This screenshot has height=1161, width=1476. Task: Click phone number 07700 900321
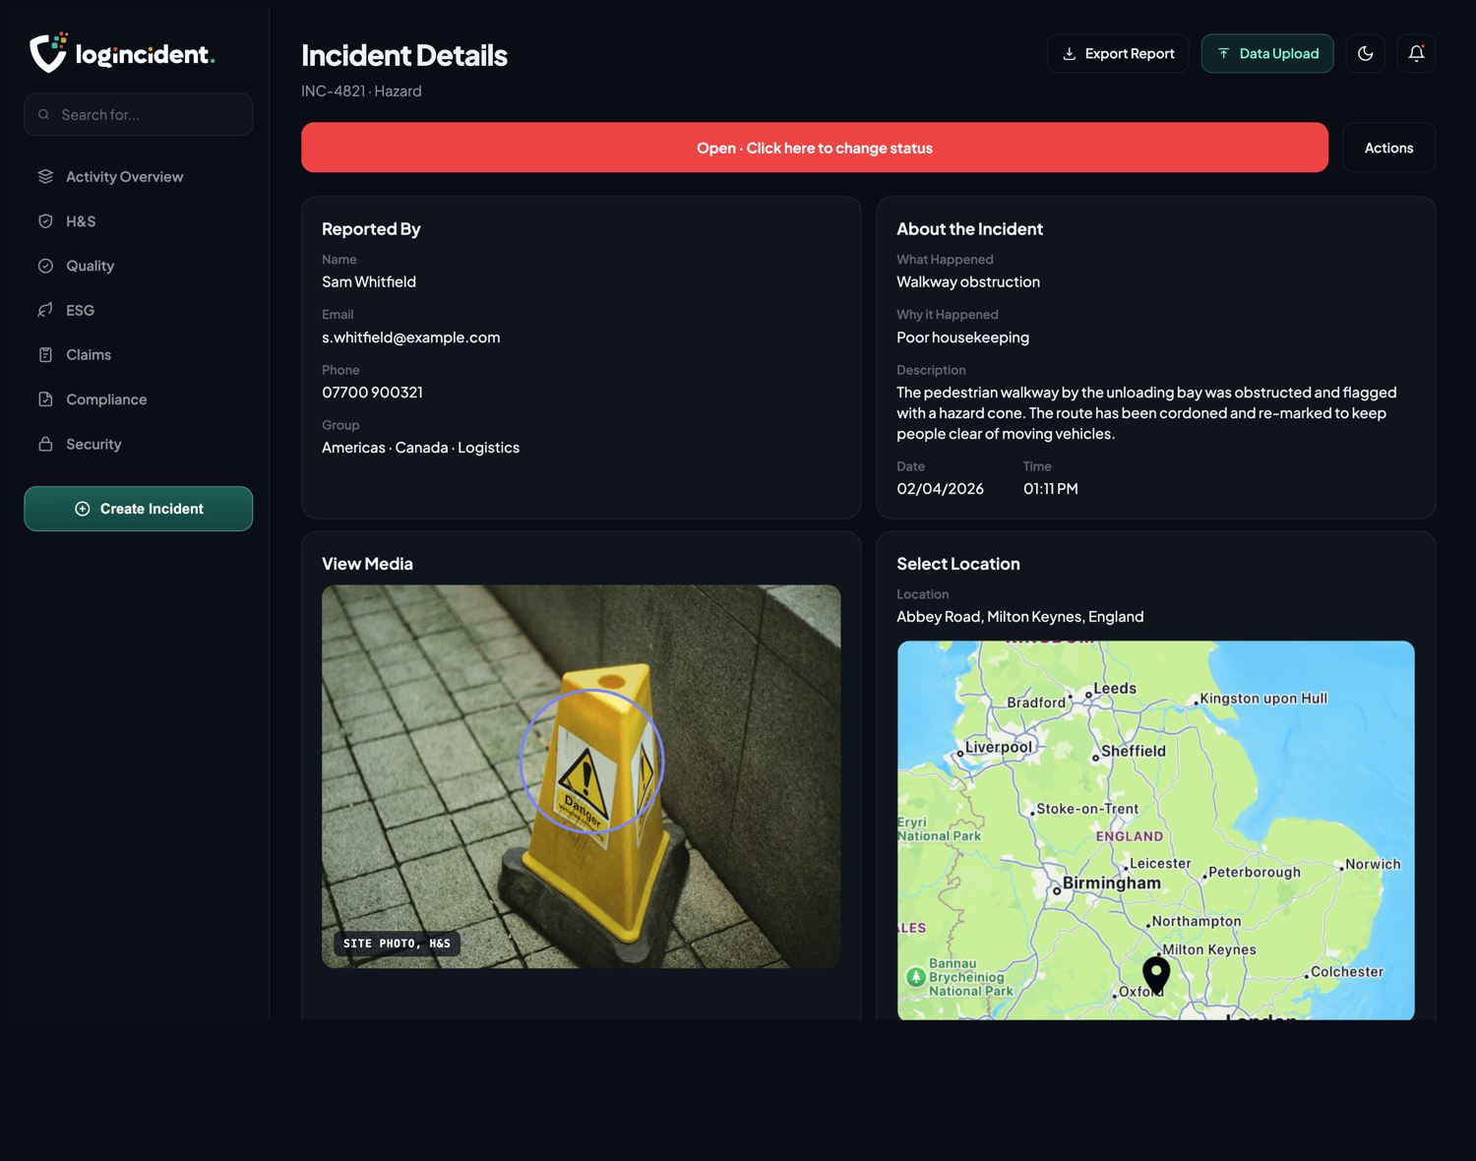(372, 393)
